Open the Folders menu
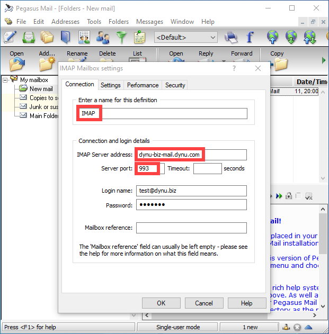Viewport: 329px width, 334px height. pyautogui.click(x=119, y=22)
